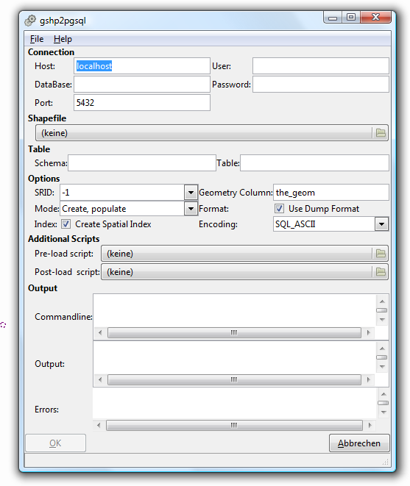Click inside the Output text area
Viewport: 410px width, 486px height.
click(235, 357)
